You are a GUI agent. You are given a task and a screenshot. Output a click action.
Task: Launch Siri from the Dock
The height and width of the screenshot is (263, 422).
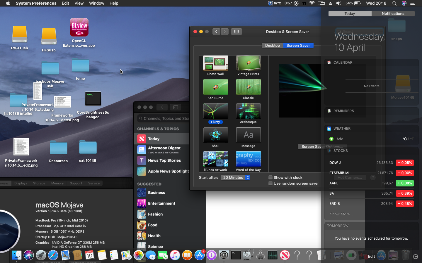click(x=29, y=255)
